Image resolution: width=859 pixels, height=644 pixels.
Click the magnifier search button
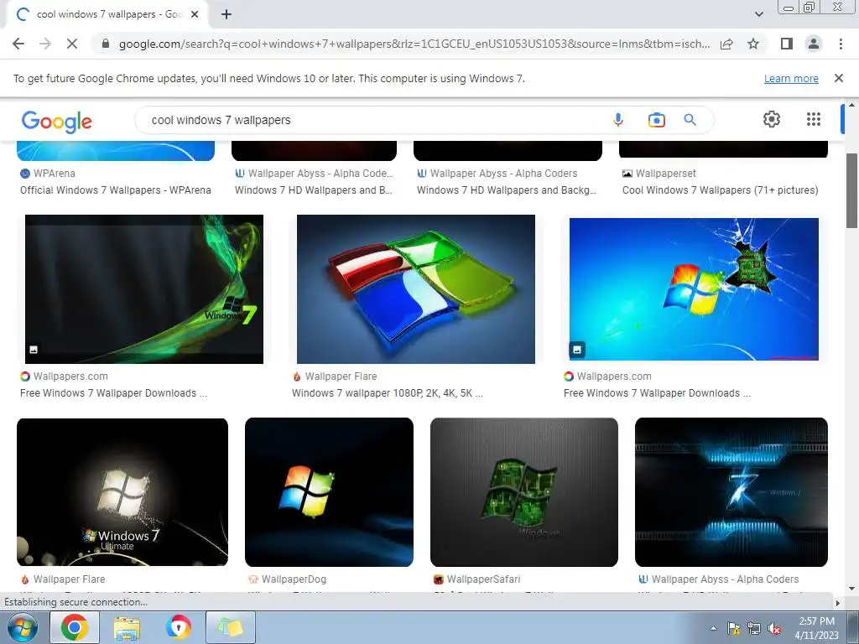tap(690, 120)
